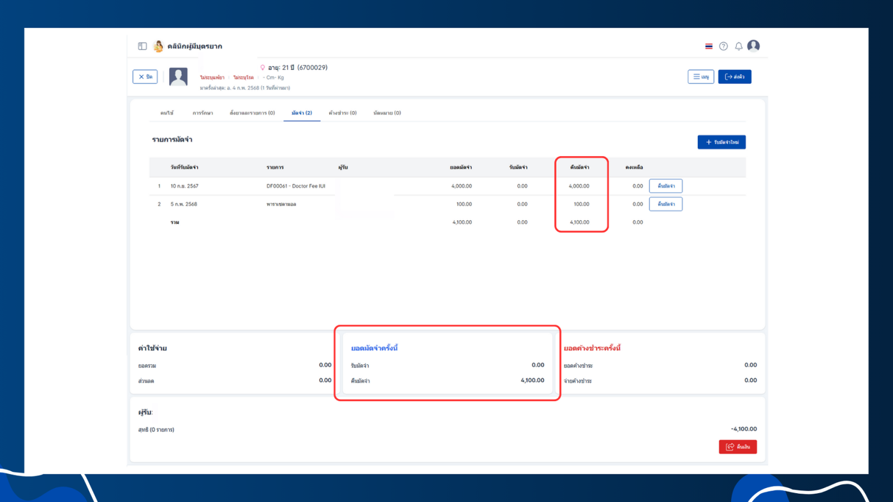Switch to the คนไข้ tab
893x502 pixels.
(x=167, y=113)
